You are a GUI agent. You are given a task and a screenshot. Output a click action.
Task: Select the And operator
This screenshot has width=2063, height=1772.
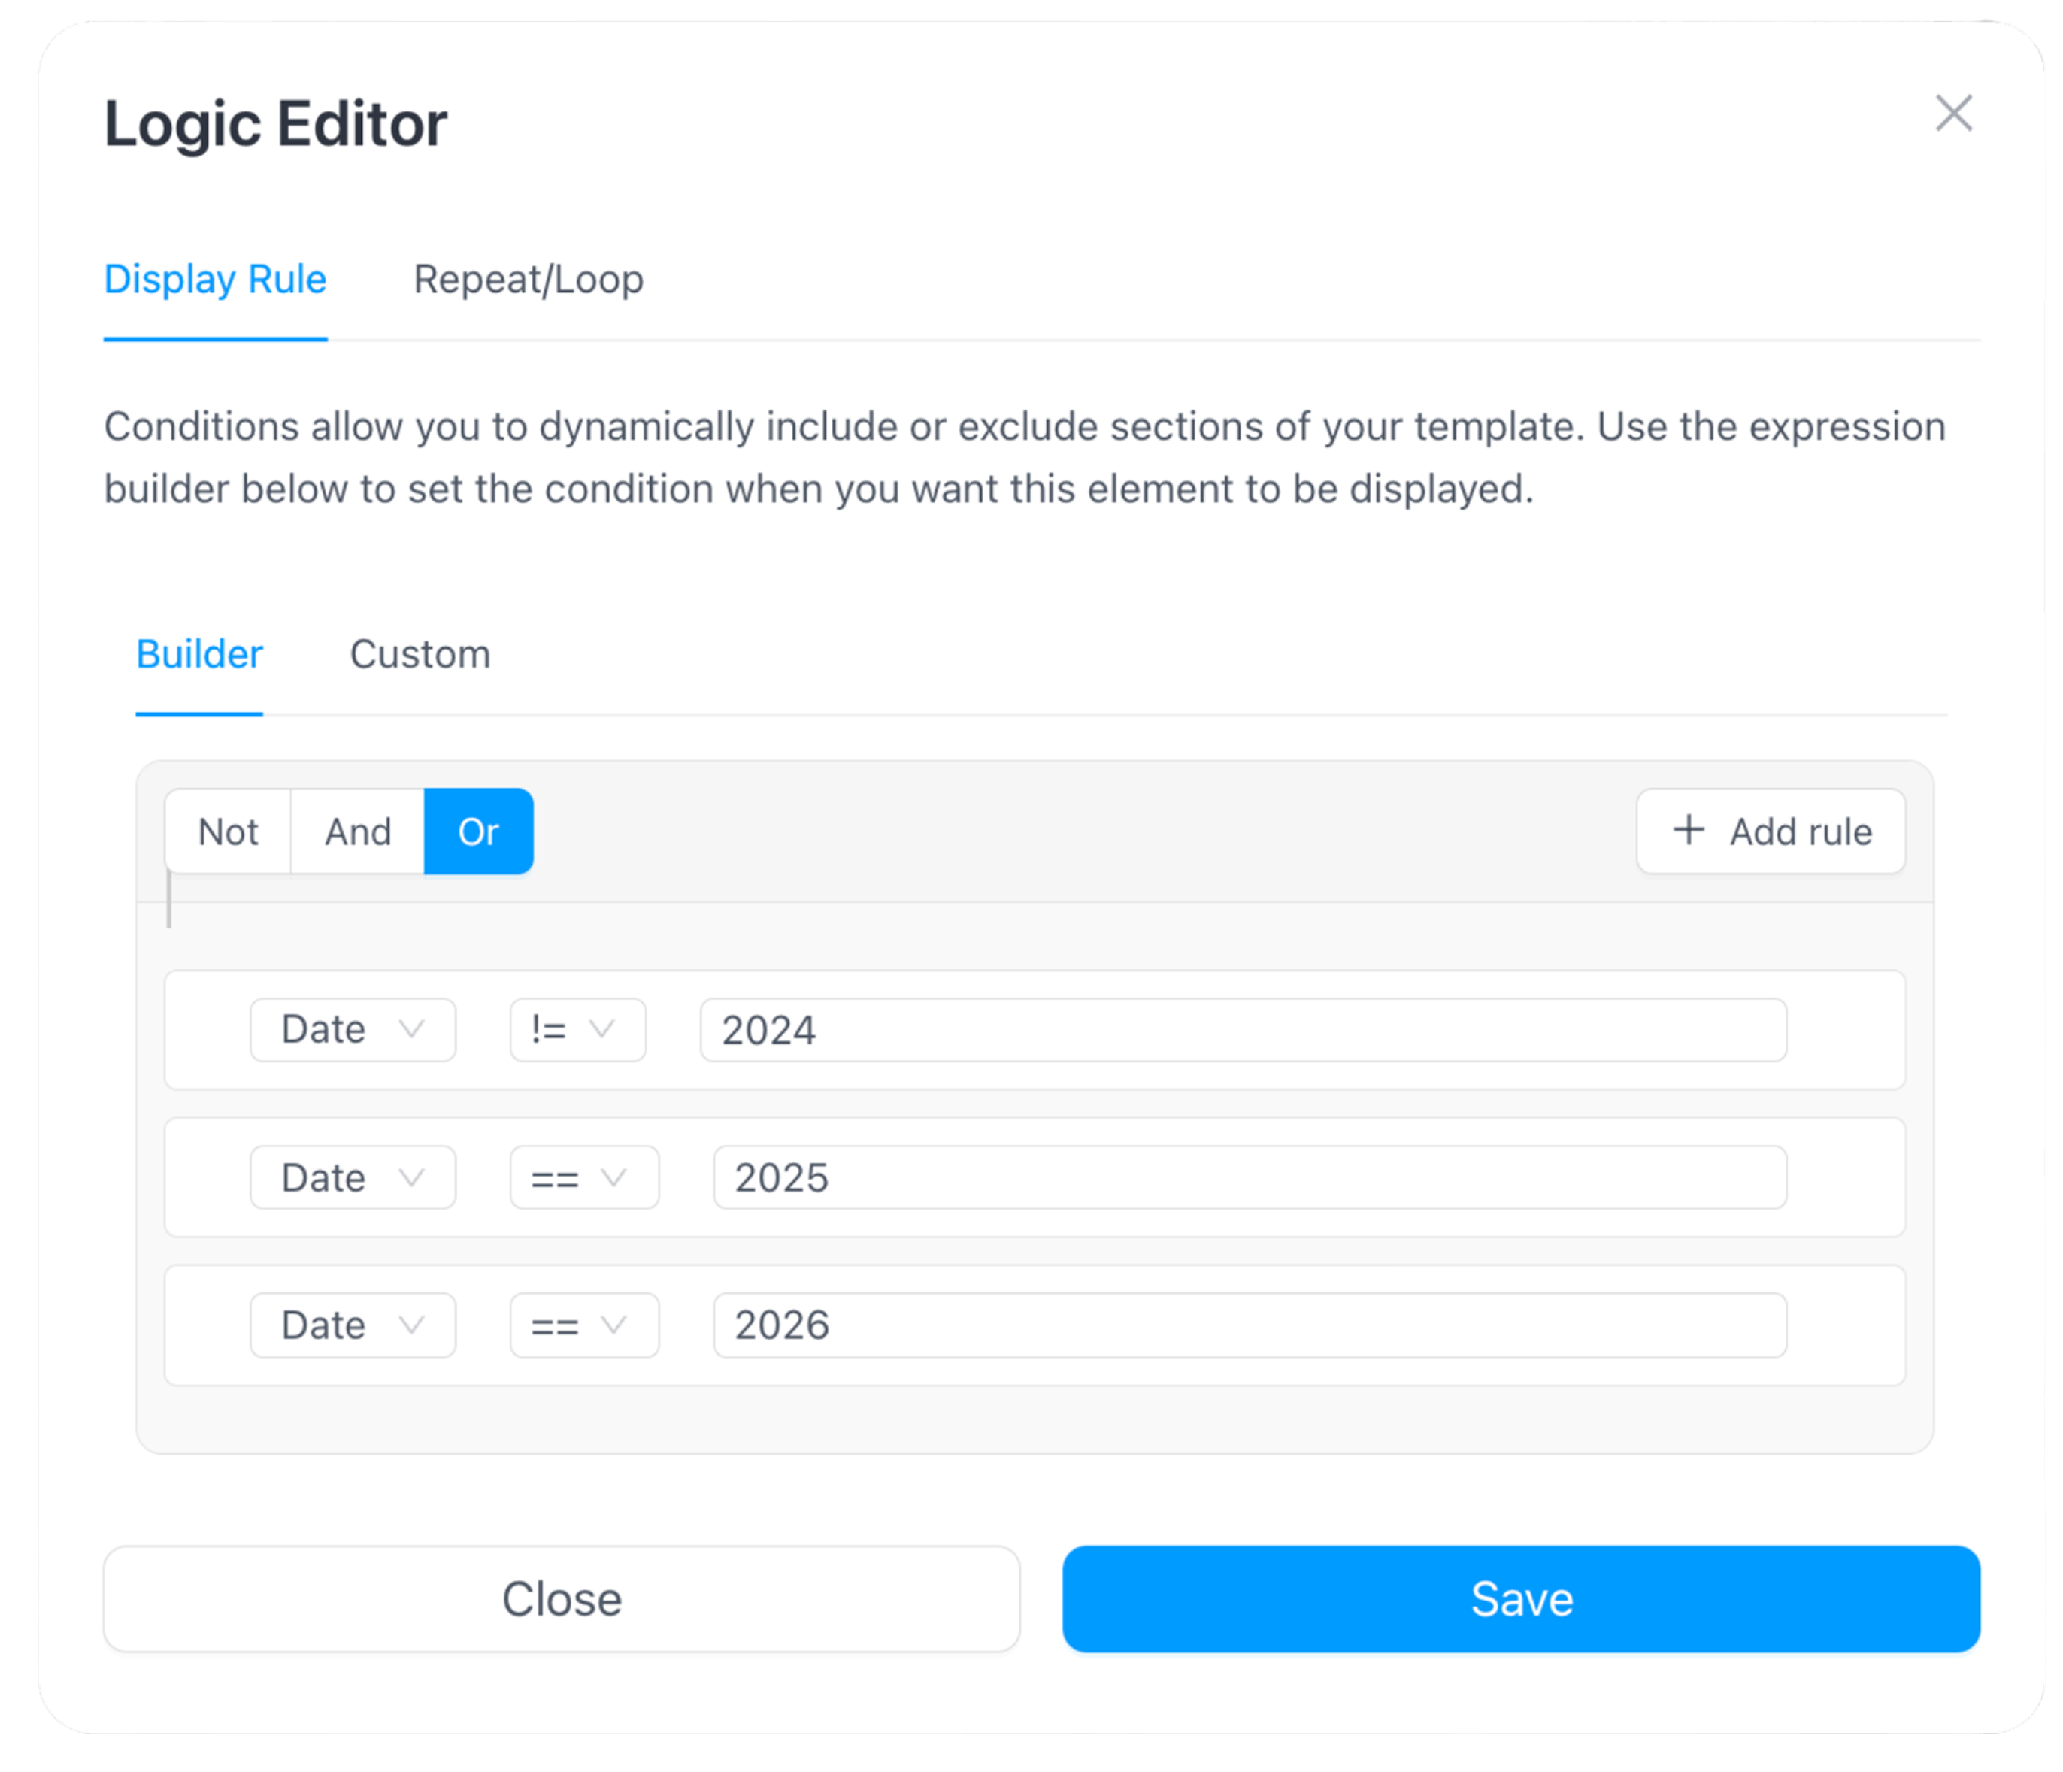357,831
